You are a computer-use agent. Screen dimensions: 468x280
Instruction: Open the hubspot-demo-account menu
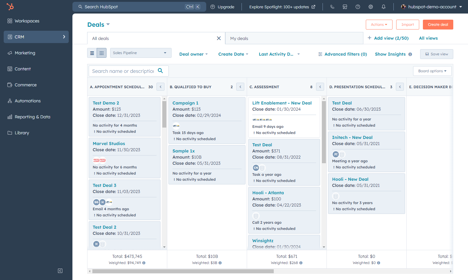coord(431,7)
